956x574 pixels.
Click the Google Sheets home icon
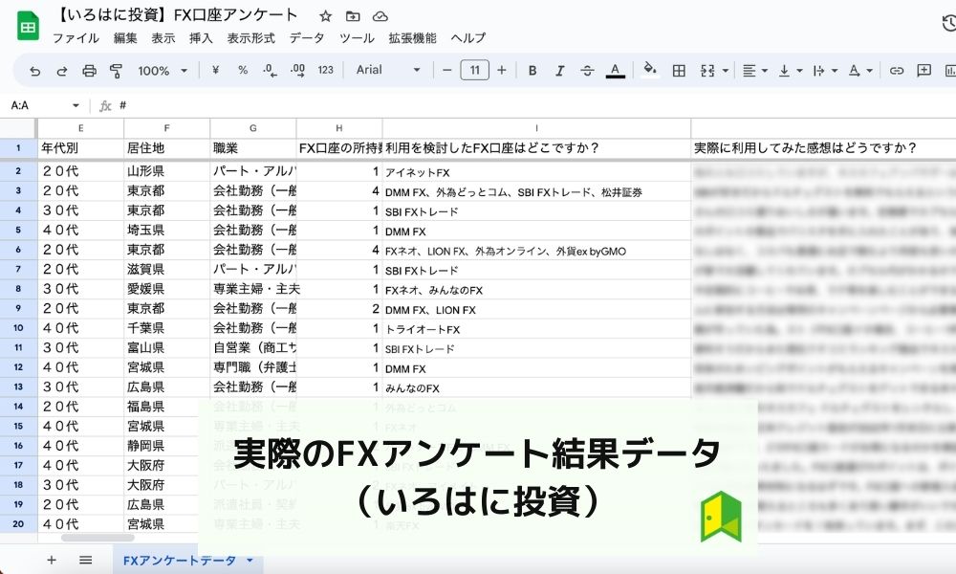point(28,26)
